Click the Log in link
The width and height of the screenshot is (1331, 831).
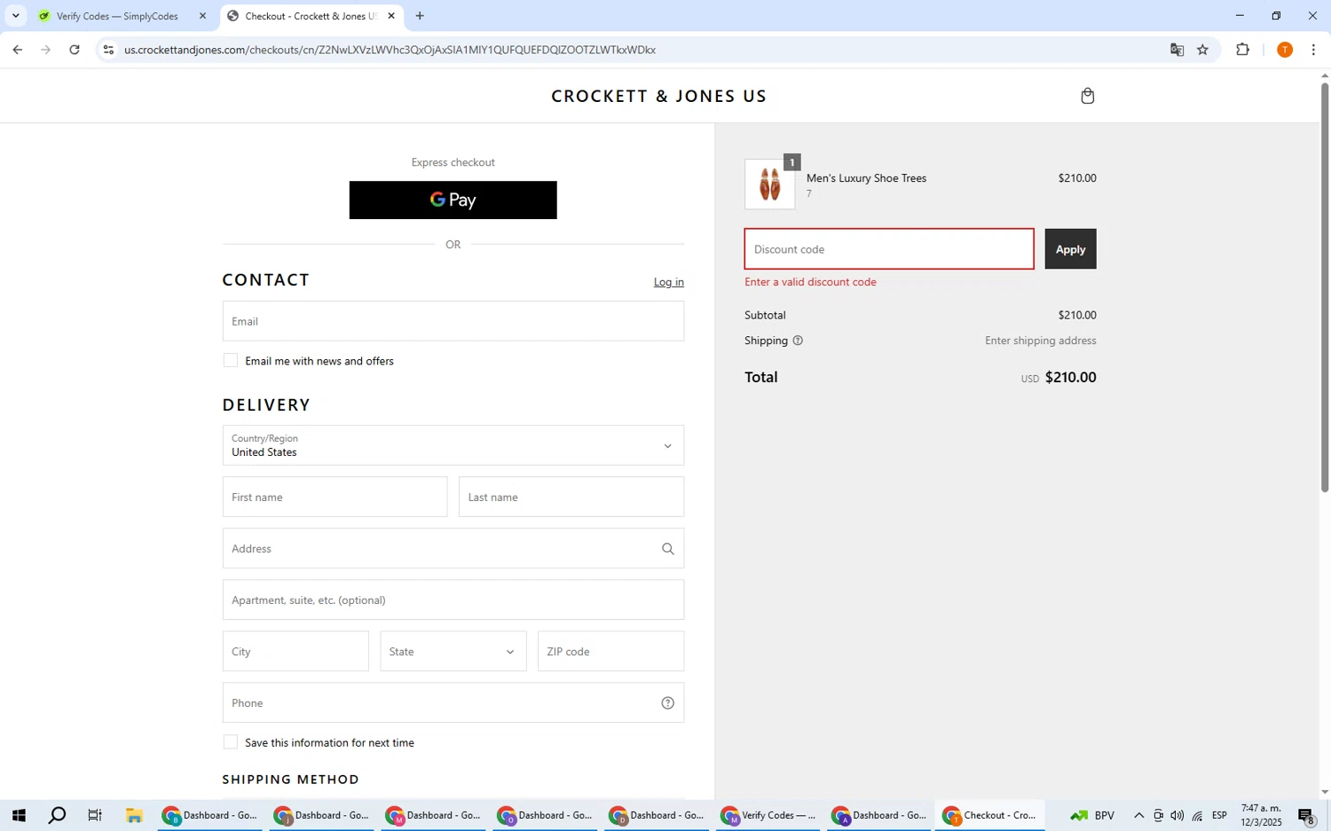[x=669, y=282]
